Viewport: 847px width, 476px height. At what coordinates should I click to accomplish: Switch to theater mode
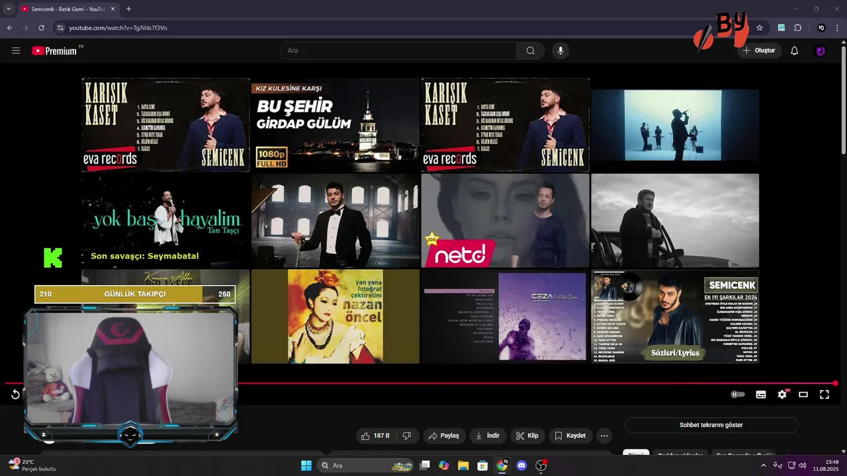click(803, 395)
